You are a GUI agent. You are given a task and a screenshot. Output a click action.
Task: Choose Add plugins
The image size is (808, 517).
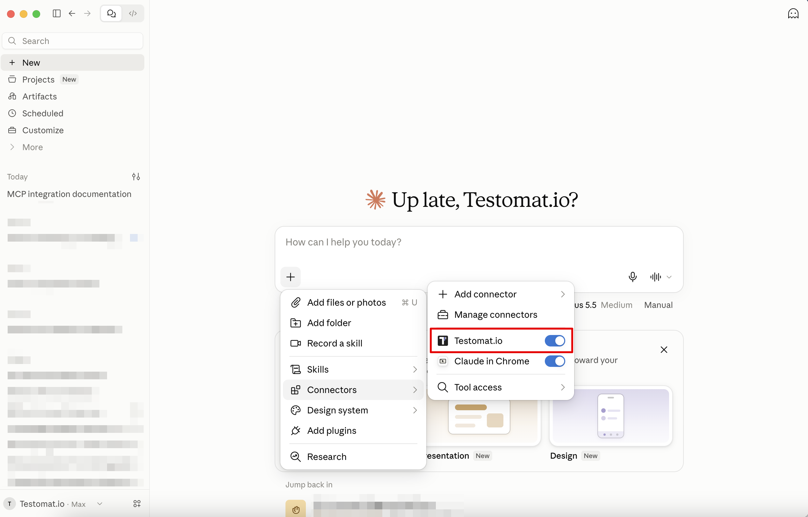pyautogui.click(x=353, y=431)
